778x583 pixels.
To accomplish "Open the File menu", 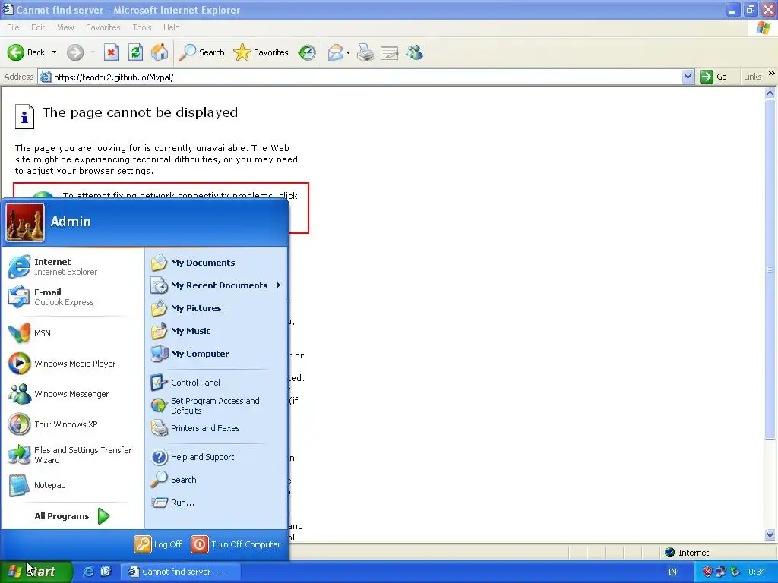I will [14, 27].
